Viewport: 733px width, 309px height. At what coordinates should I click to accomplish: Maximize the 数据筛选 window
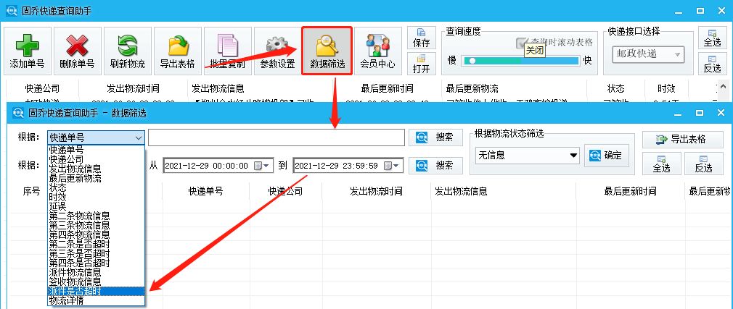click(x=700, y=113)
